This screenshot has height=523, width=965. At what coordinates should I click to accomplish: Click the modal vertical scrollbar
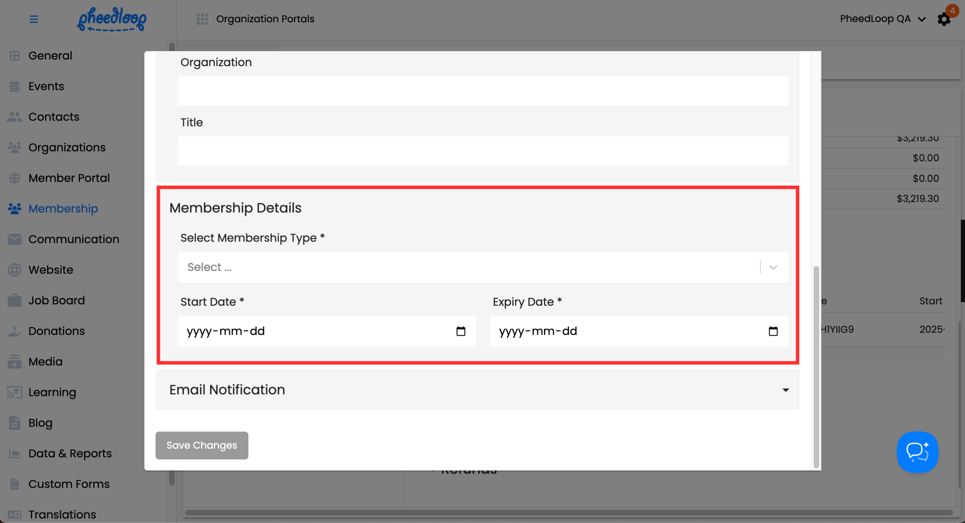(x=816, y=366)
